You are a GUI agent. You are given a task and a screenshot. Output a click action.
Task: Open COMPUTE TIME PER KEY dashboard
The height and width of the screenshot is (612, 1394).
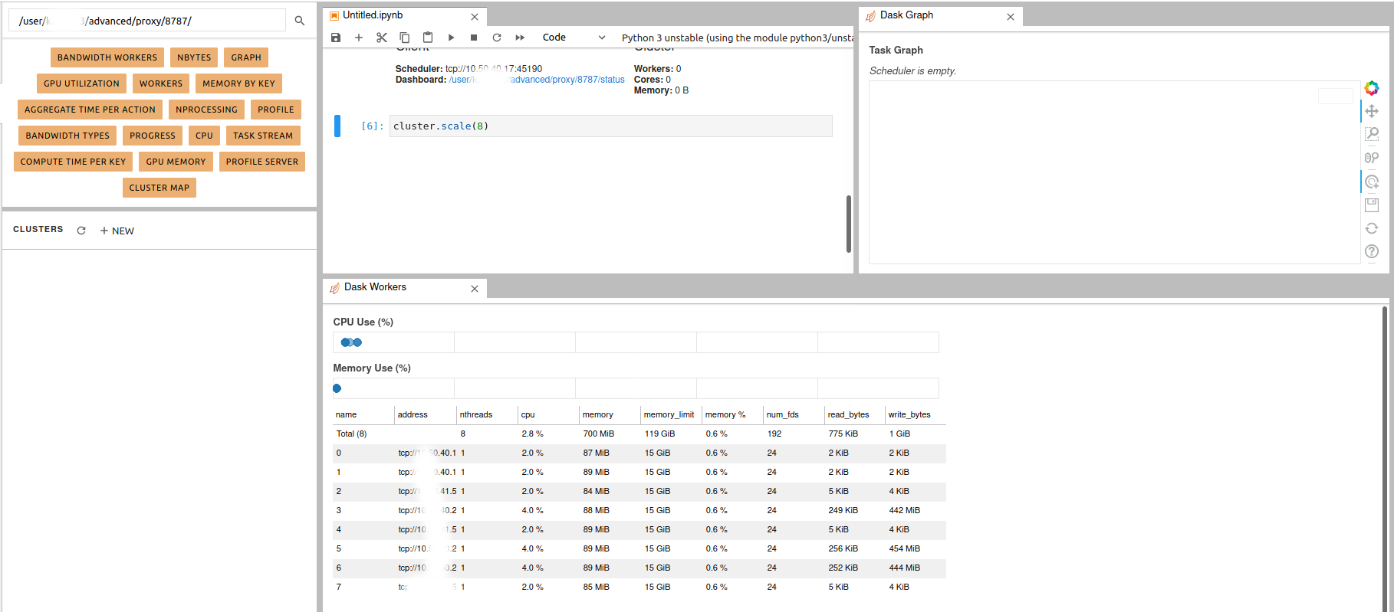pyautogui.click(x=73, y=162)
